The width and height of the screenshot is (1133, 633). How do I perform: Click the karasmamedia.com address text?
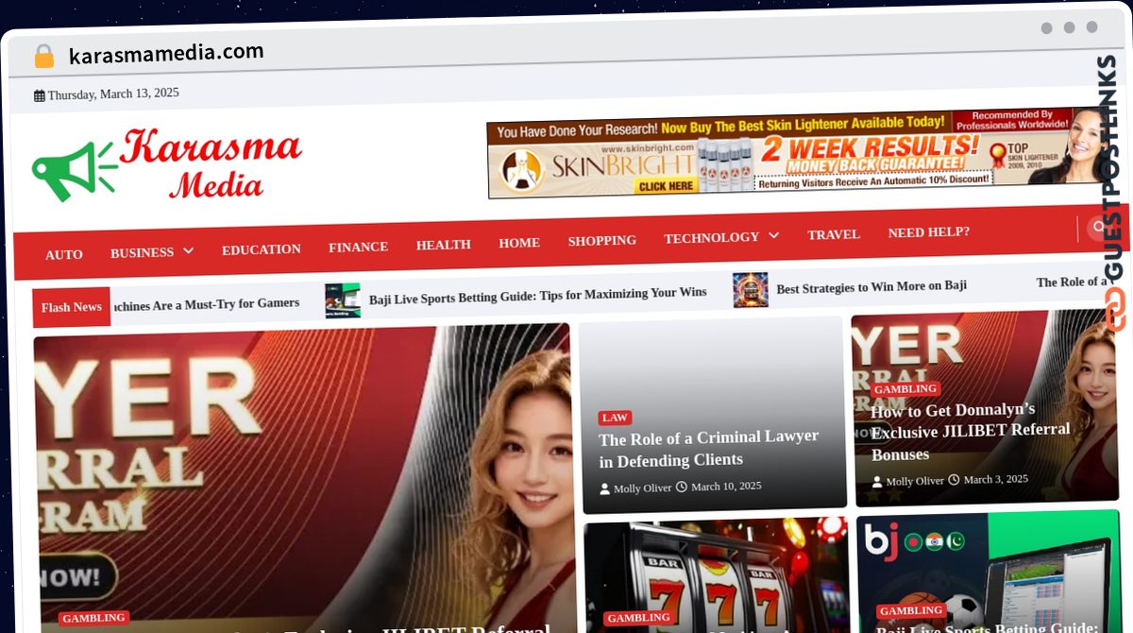point(166,53)
